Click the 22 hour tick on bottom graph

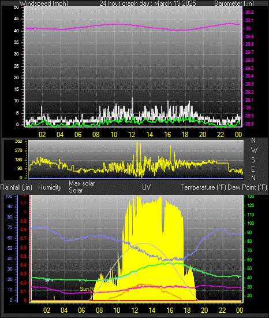pos(222,310)
